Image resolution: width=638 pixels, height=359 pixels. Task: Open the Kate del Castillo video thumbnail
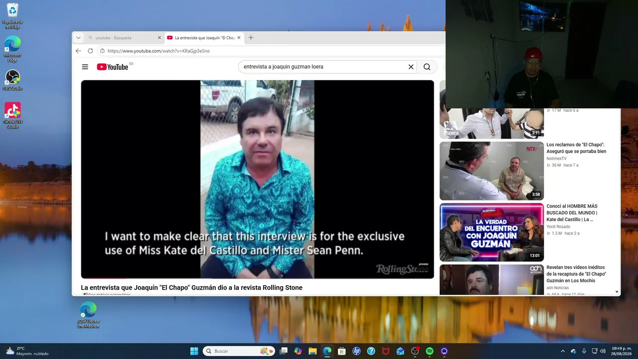[x=491, y=232]
